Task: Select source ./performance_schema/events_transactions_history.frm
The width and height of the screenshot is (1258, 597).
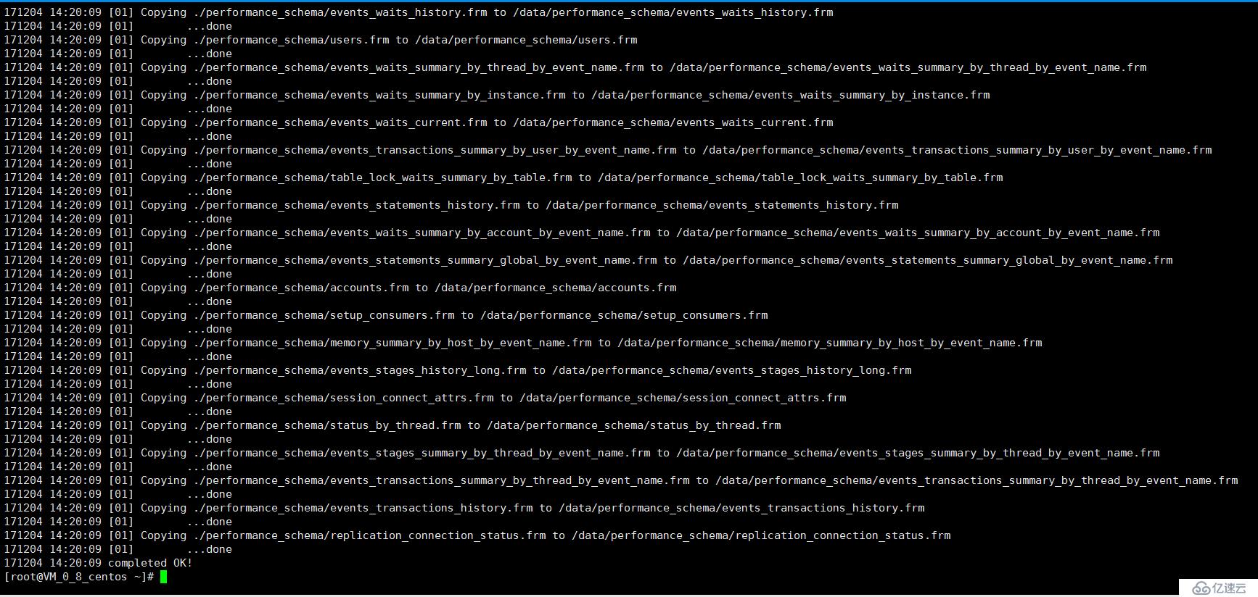Action: click(363, 508)
